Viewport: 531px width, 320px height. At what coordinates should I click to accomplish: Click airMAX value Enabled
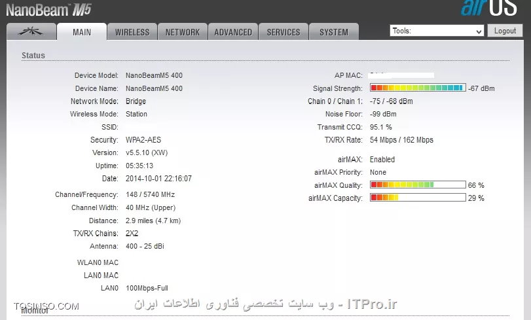tap(382, 160)
